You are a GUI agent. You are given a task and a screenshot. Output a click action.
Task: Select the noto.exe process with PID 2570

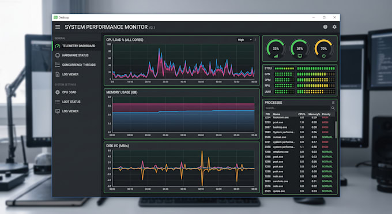pyautogui.click(x=299, y=186)
